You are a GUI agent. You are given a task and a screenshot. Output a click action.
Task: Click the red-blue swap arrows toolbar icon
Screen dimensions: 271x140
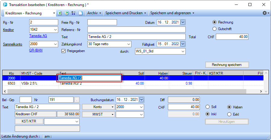(x=73, y=13)
